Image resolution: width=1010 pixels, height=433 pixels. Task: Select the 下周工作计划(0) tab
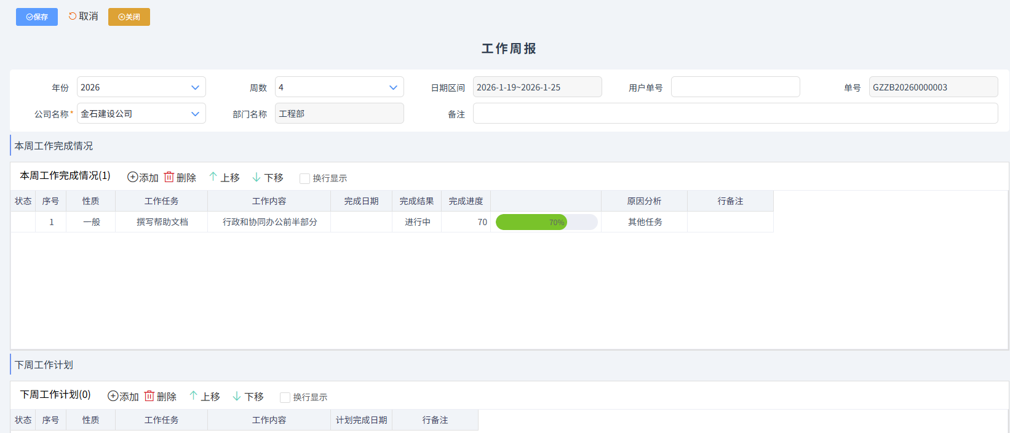click(55, 395)
